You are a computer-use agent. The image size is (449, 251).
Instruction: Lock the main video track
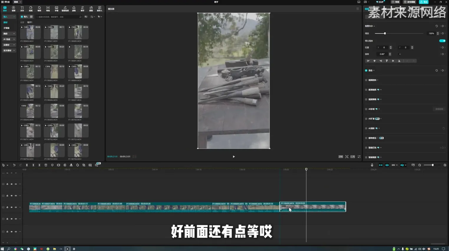click(7, 207)
